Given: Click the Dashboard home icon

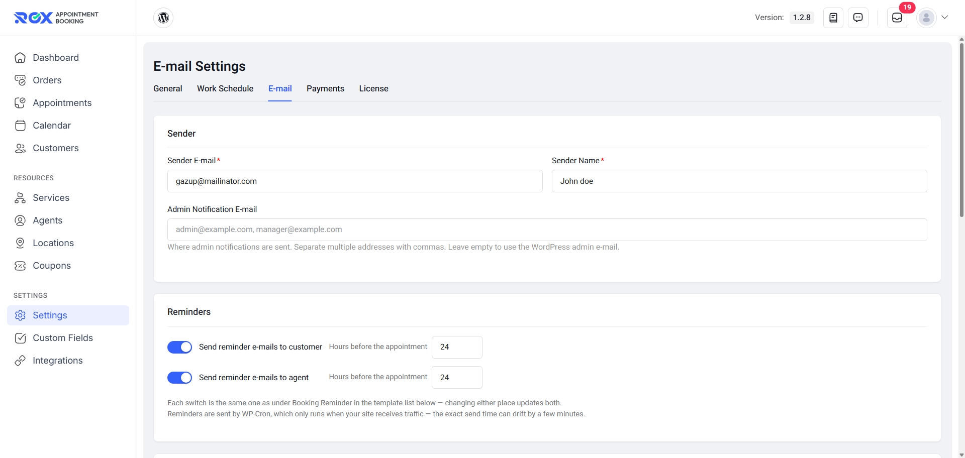Looking at the screenshot, I should coord(20,58).
